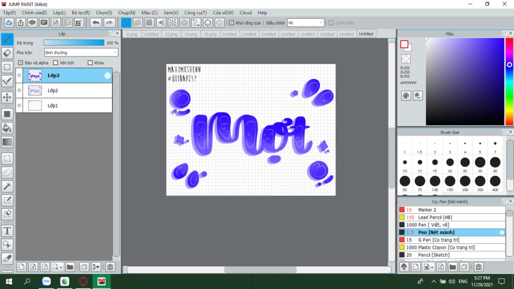Select Pencil [Sketch] brush
514x289 pixels.
click(x=452, y=255)
